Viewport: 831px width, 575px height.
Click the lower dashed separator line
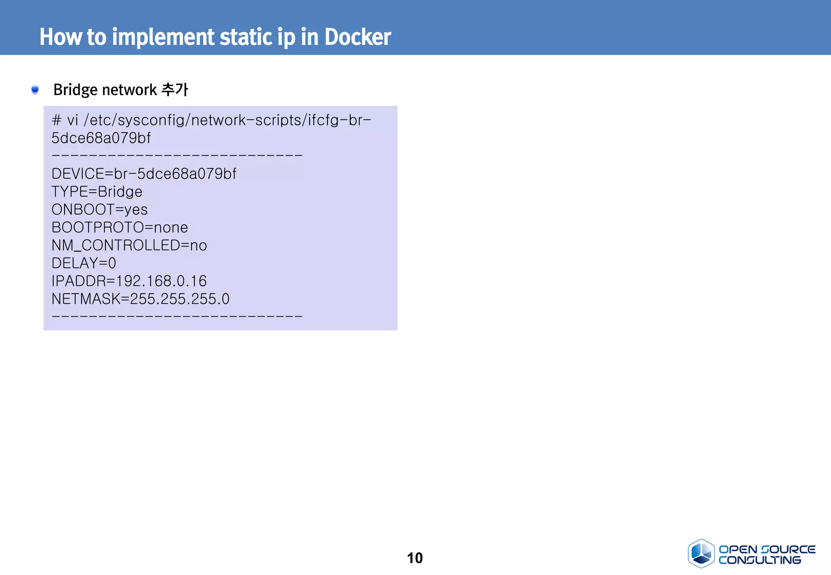[177, 316]
